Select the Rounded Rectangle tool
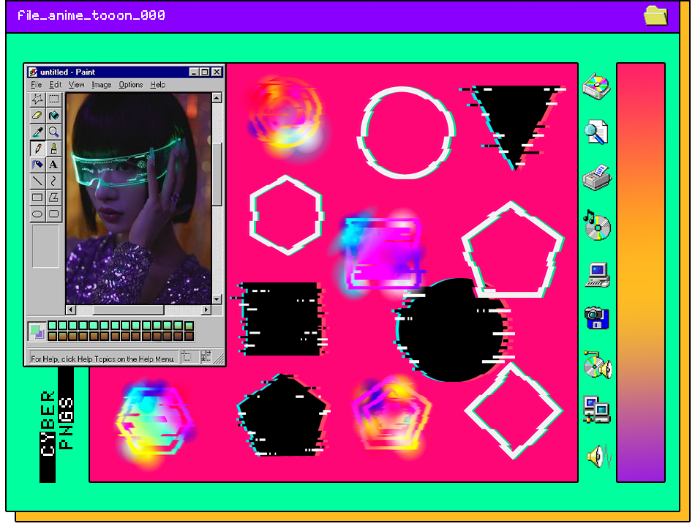This screenshot has width=695, height=529. (53, 214)
